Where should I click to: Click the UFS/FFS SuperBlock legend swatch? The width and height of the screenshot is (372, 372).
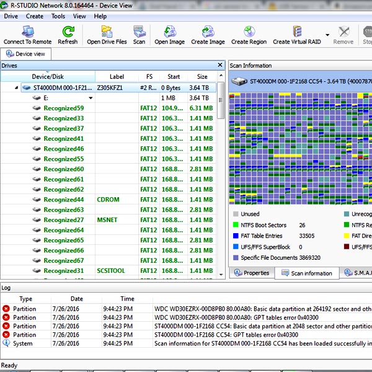click(x=236, y=247)
